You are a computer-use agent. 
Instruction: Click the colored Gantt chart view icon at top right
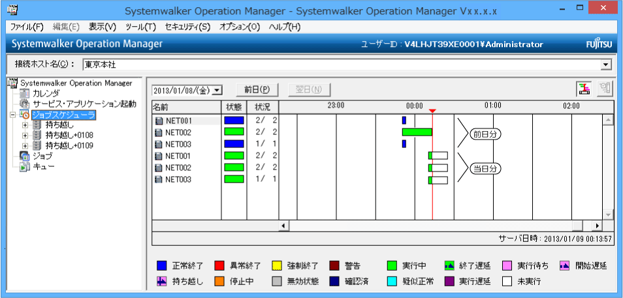[583, 89]
